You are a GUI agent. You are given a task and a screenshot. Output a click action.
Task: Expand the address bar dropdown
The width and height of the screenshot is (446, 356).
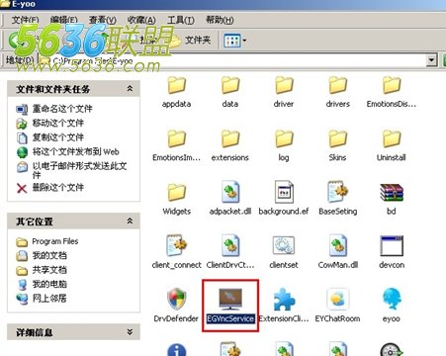[431, 60]
